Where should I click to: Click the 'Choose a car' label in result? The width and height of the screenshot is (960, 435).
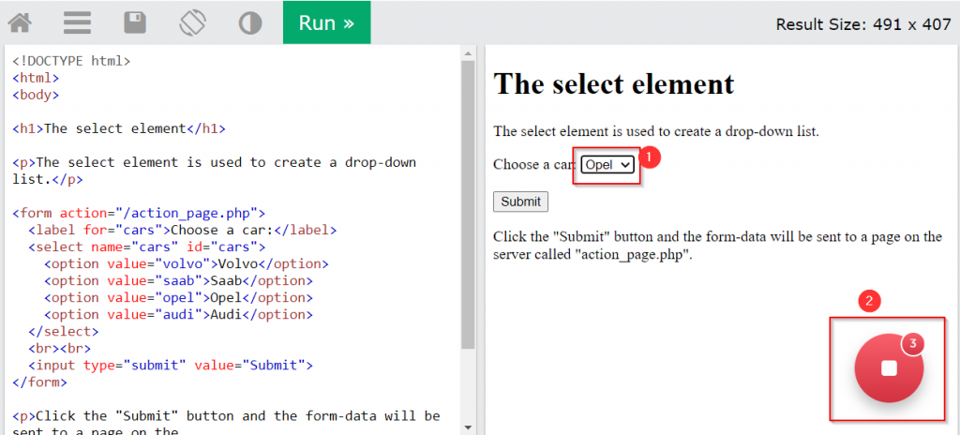tap(534, 165)
